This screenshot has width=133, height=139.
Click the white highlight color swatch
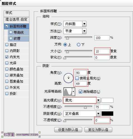click(x=107, y=100)
